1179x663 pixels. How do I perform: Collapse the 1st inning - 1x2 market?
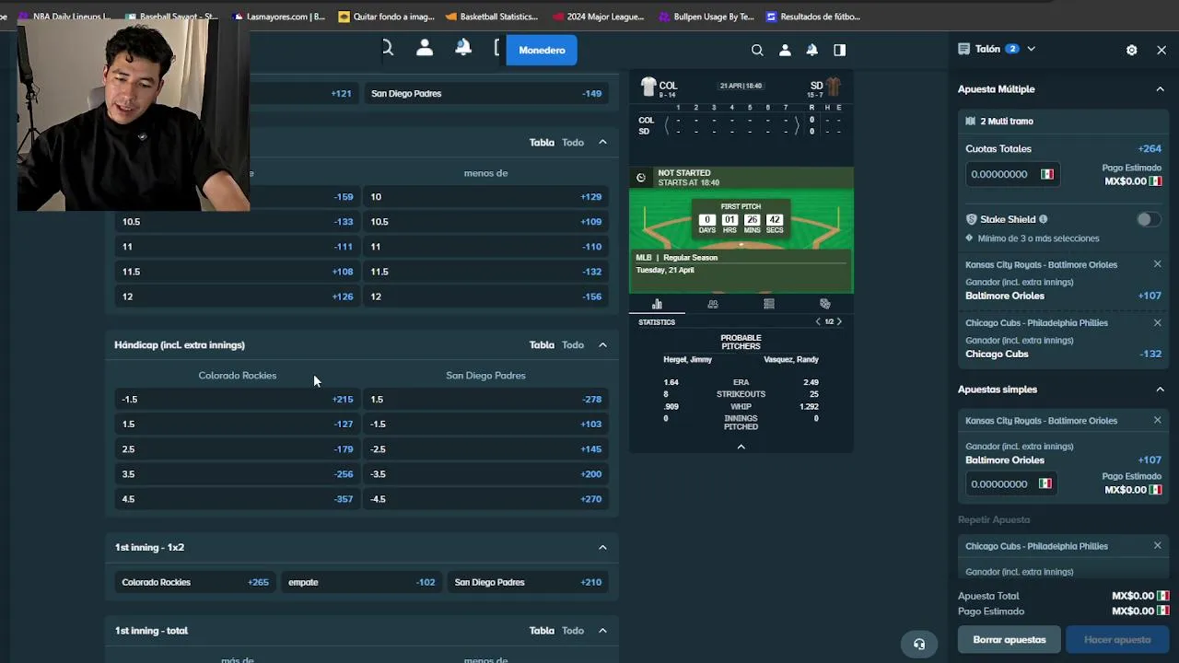[602, 547]
